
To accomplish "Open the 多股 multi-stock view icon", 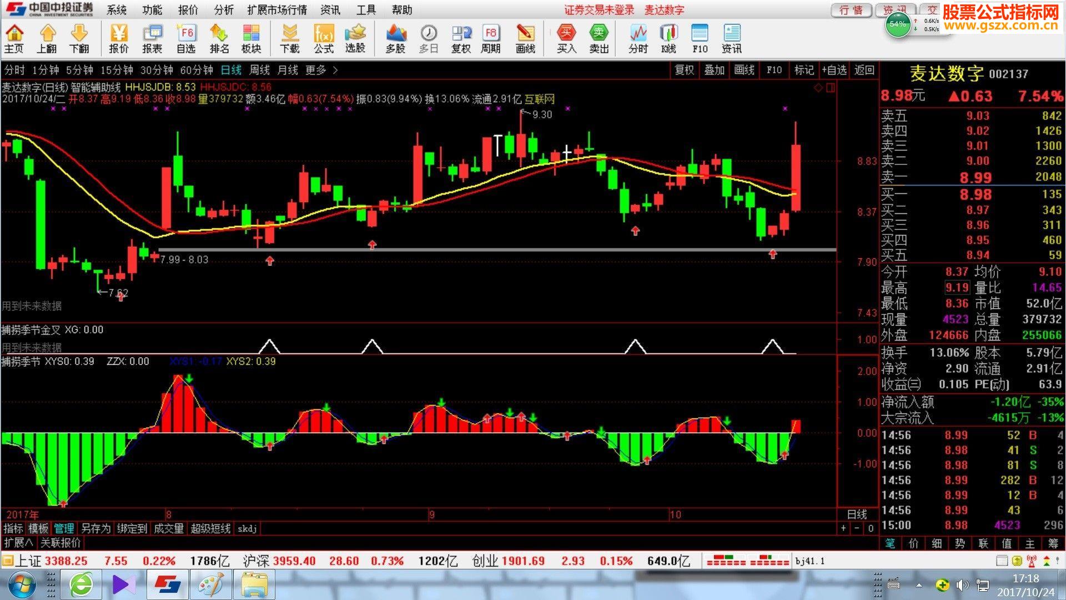I will coord(395,39).
